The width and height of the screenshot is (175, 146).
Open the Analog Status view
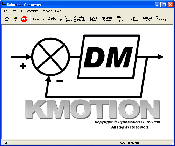coord(107,19)
